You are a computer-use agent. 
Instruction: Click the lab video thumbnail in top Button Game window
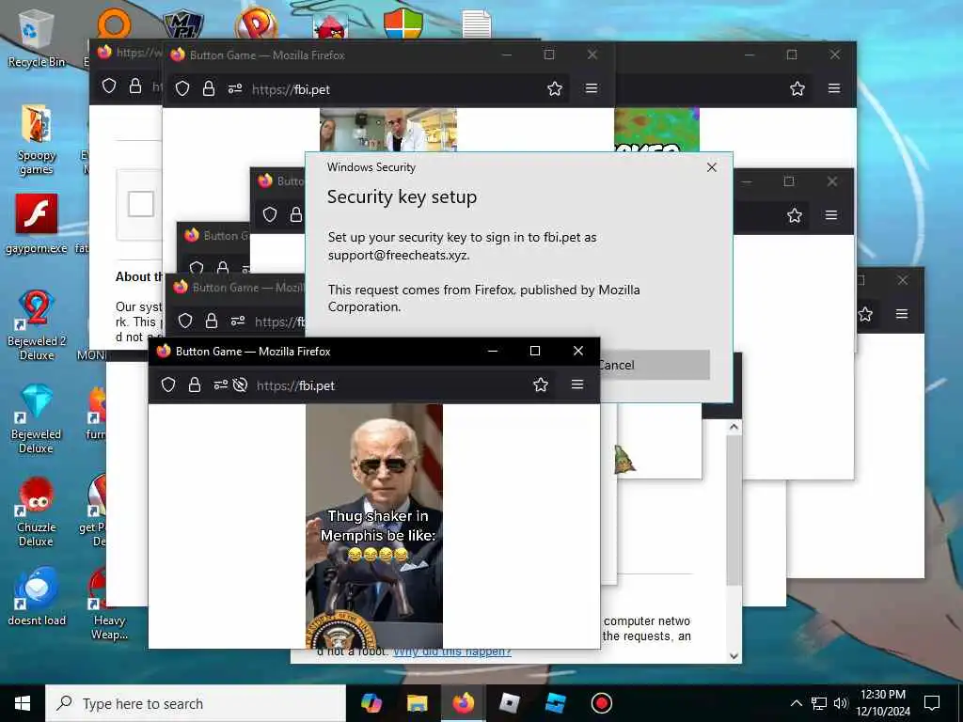388,130
